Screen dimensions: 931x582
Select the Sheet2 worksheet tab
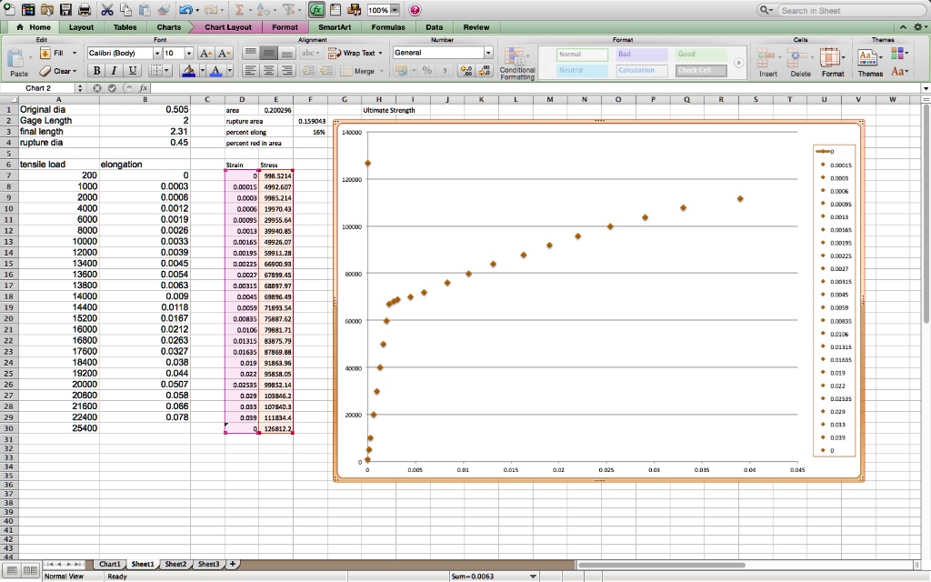pos(175,564)
